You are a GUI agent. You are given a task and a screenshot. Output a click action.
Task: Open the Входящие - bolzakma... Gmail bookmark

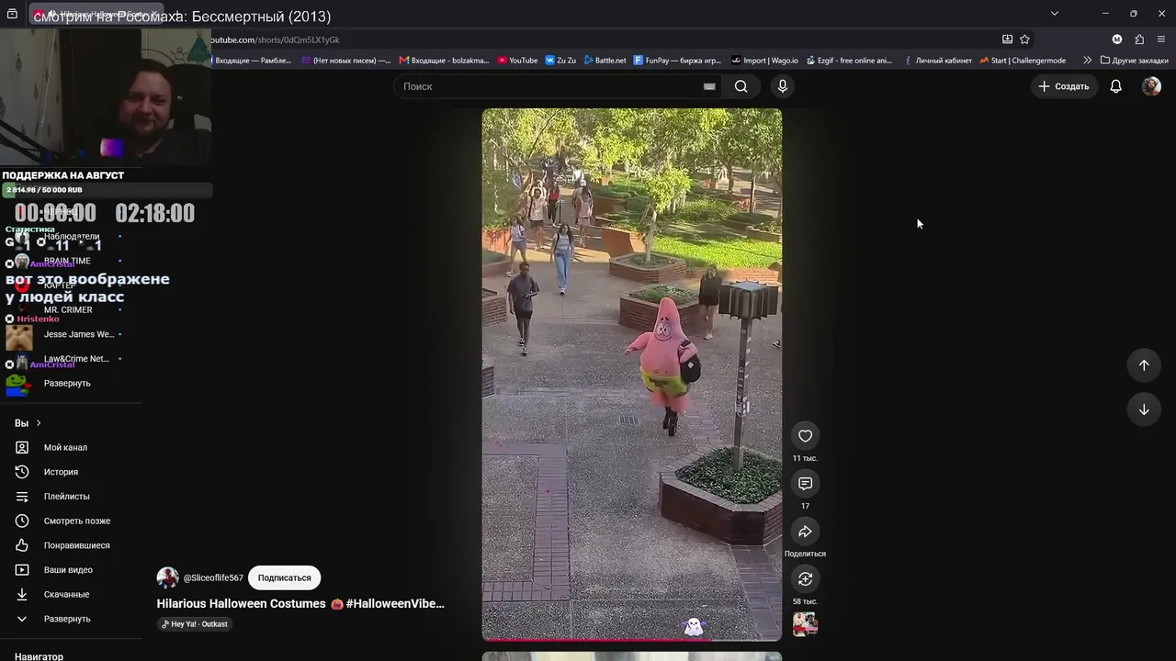tap(444, 61)
